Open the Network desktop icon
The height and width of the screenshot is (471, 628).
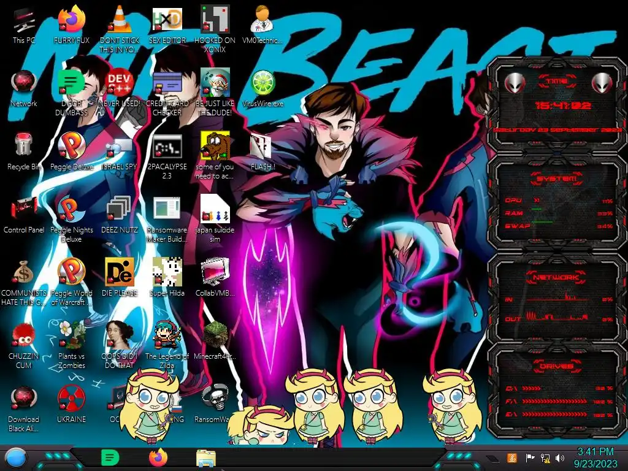24,82
